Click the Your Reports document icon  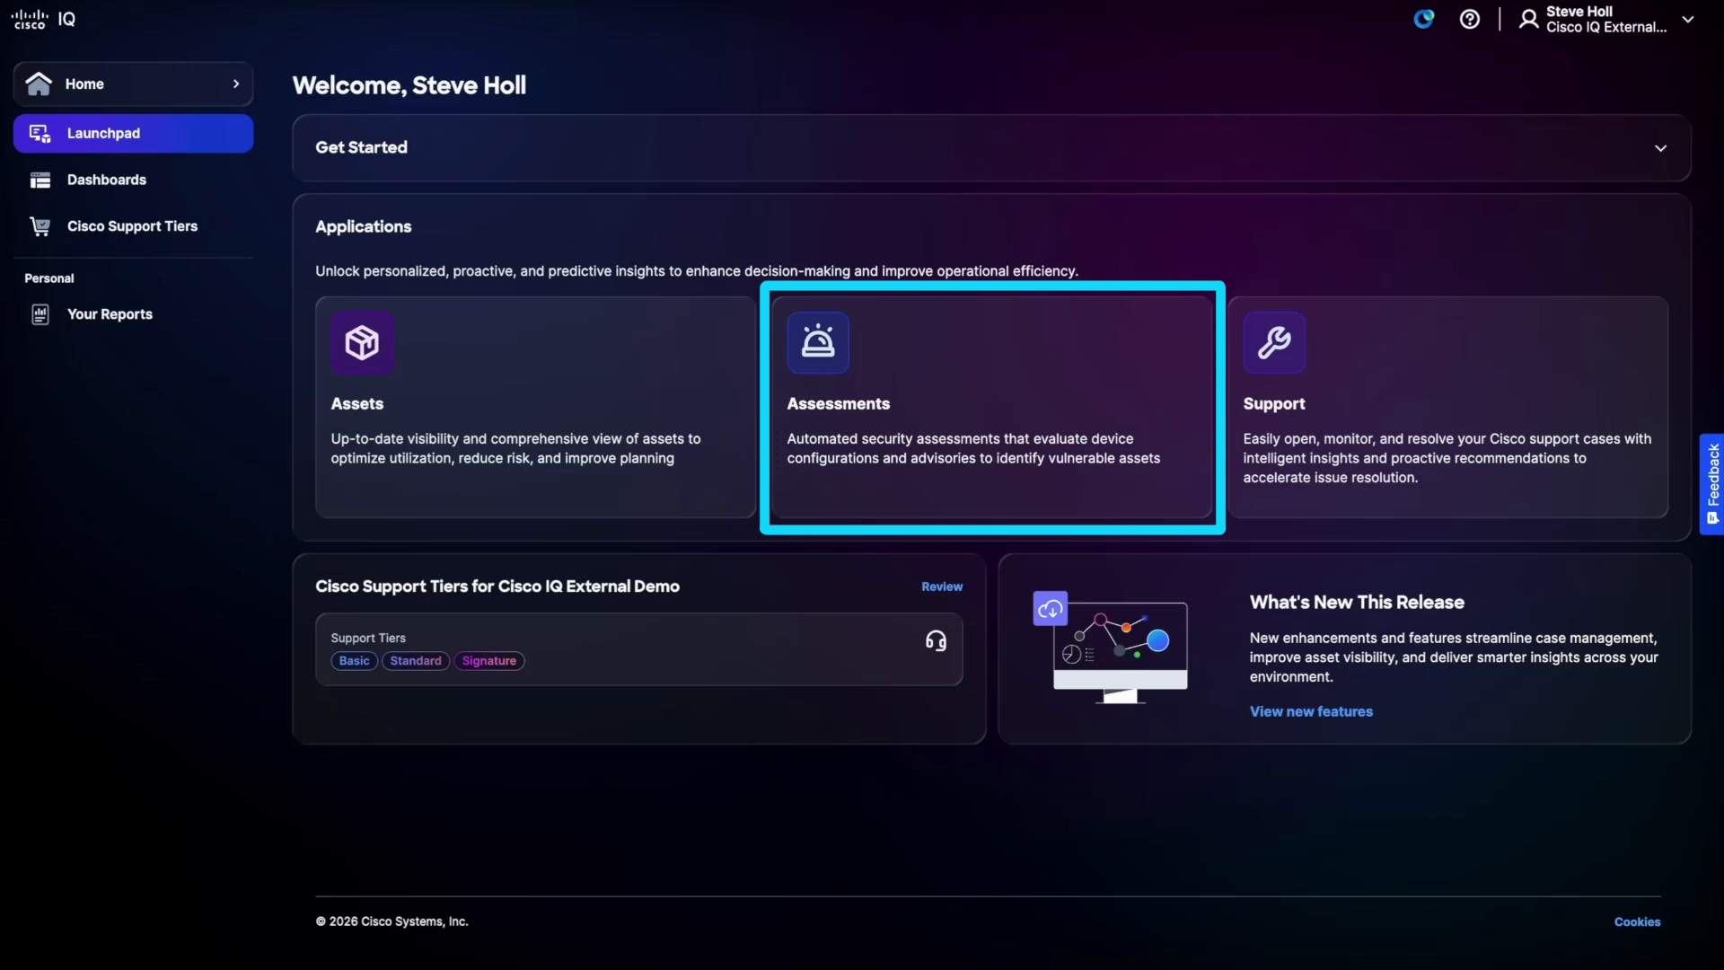click(x=40, y=314)
